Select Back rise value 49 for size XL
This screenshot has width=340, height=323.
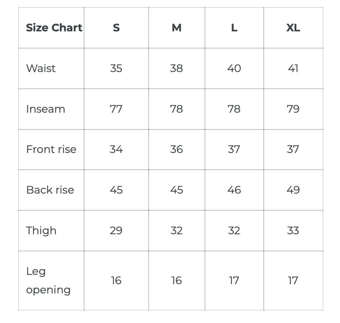293,190
